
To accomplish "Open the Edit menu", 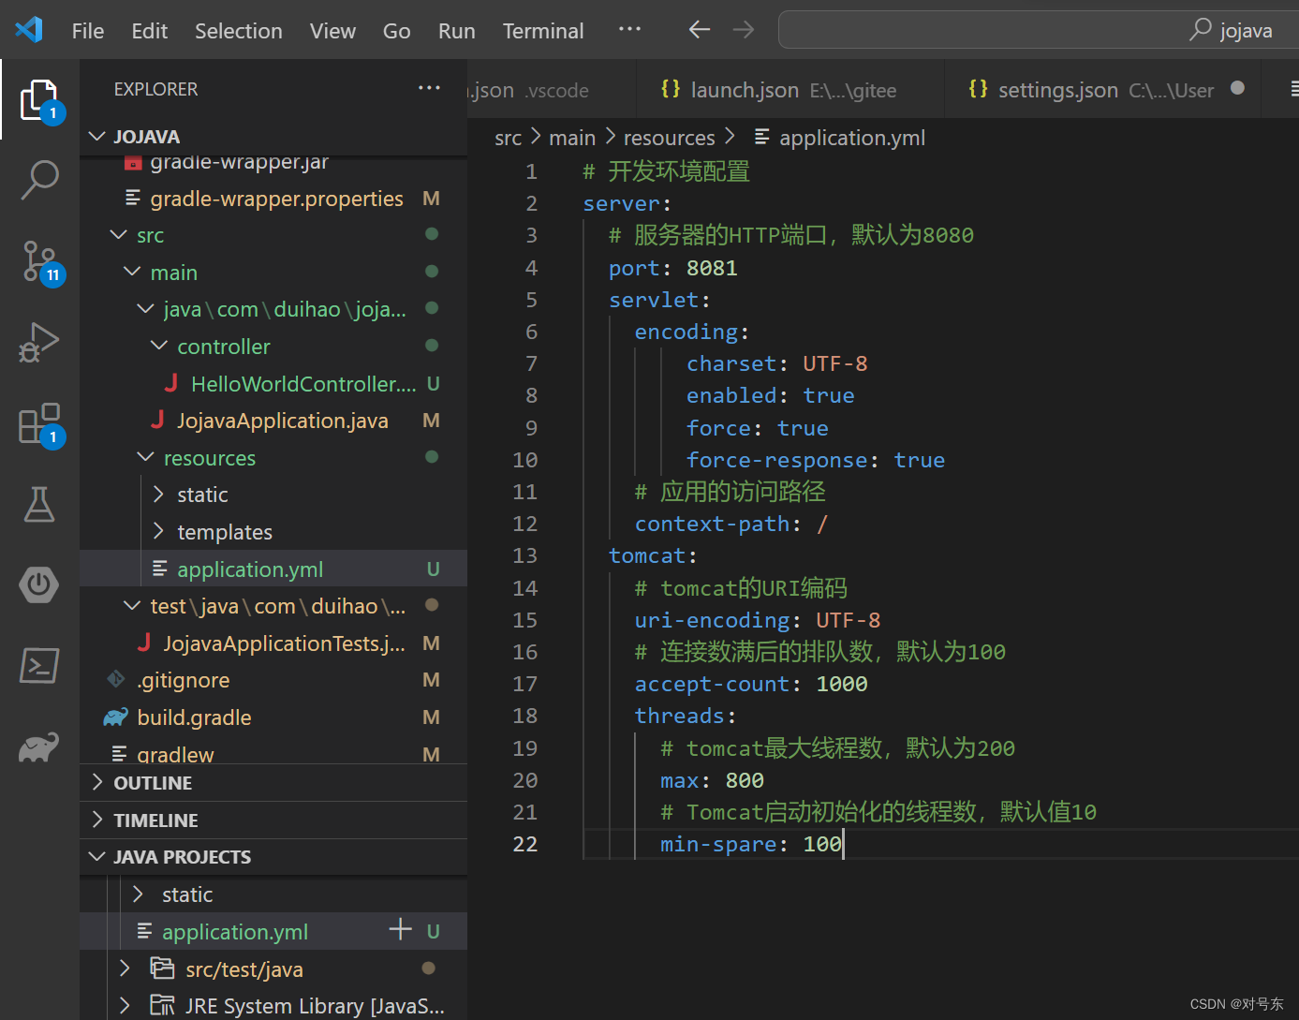I will tap(149, 31).
